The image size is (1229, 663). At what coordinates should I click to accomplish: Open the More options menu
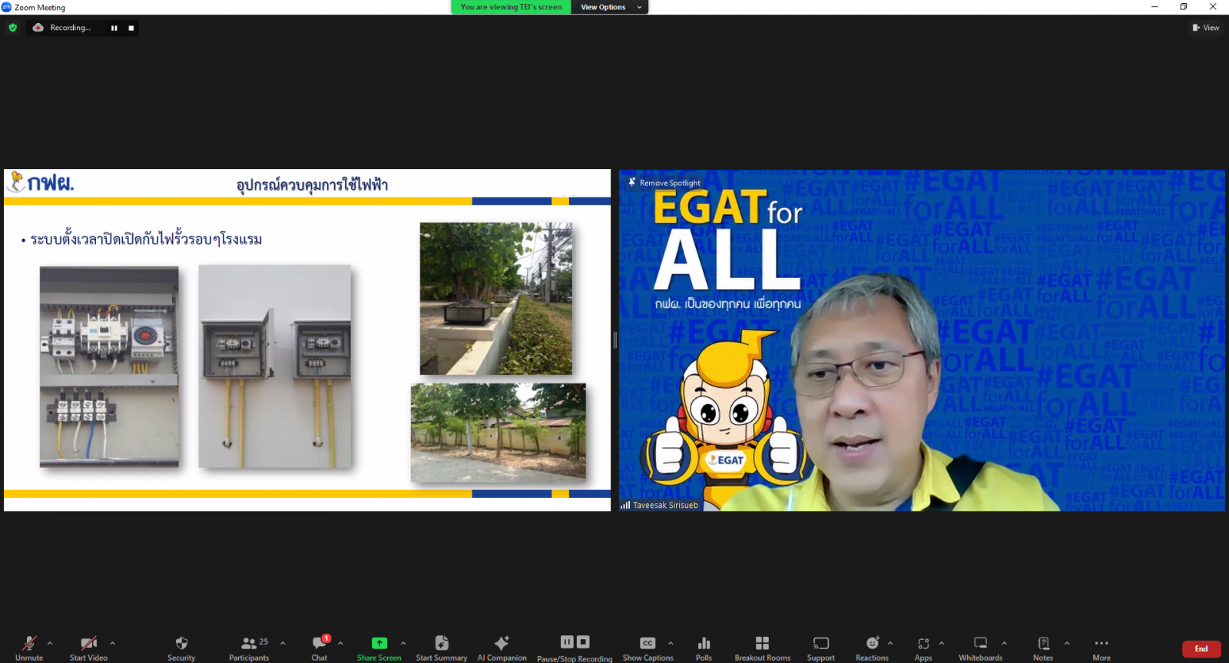tap(1101, 648)
